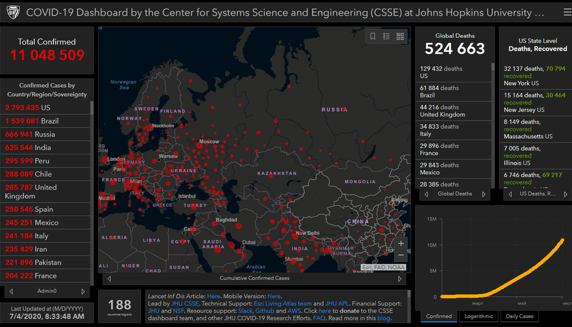This screenshot has height=327, width=572.
Task: Go back map layer left of Cumulative Confirmed Cases
Action: pyautogui.click(x=109, y=278)
